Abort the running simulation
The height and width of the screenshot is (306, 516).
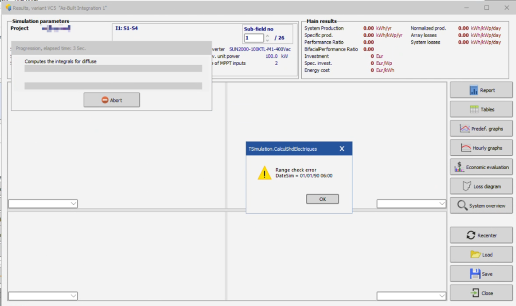click(111, 100)
